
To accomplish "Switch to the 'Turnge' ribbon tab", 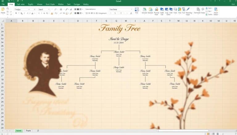I will [77, 4].
